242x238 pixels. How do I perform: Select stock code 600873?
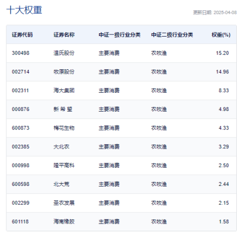point(21,128)
